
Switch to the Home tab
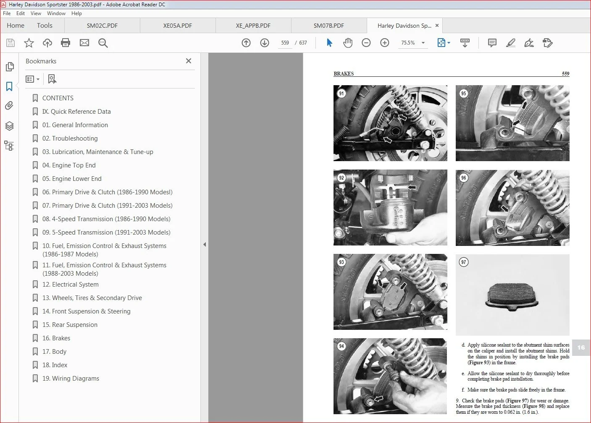[16, 26]
